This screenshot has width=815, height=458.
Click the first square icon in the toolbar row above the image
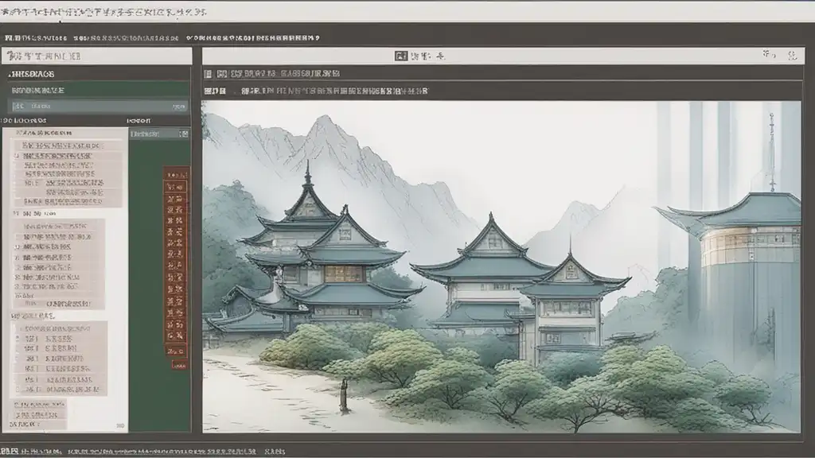pyautogui.click(x=208, y=73)
